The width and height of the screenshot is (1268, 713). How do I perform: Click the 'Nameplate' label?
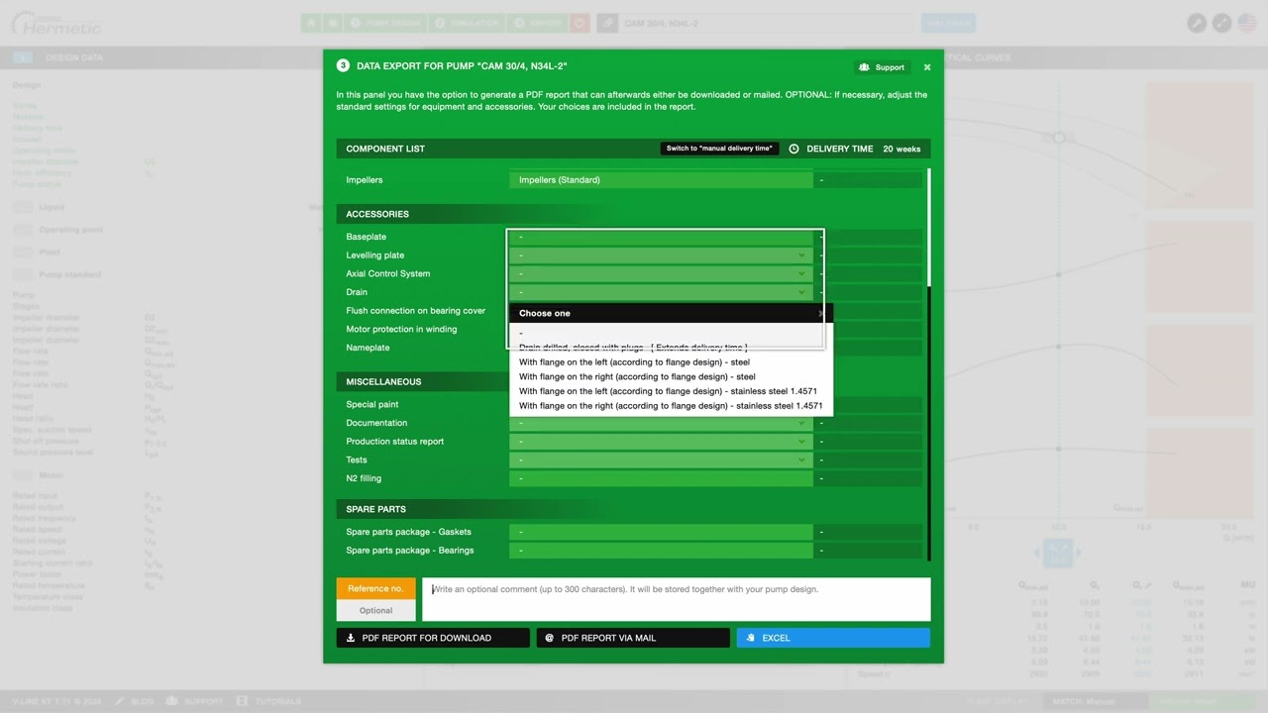tap(368, 348)
